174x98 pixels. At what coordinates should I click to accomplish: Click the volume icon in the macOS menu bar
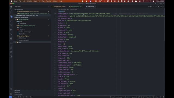coord(140,1)
